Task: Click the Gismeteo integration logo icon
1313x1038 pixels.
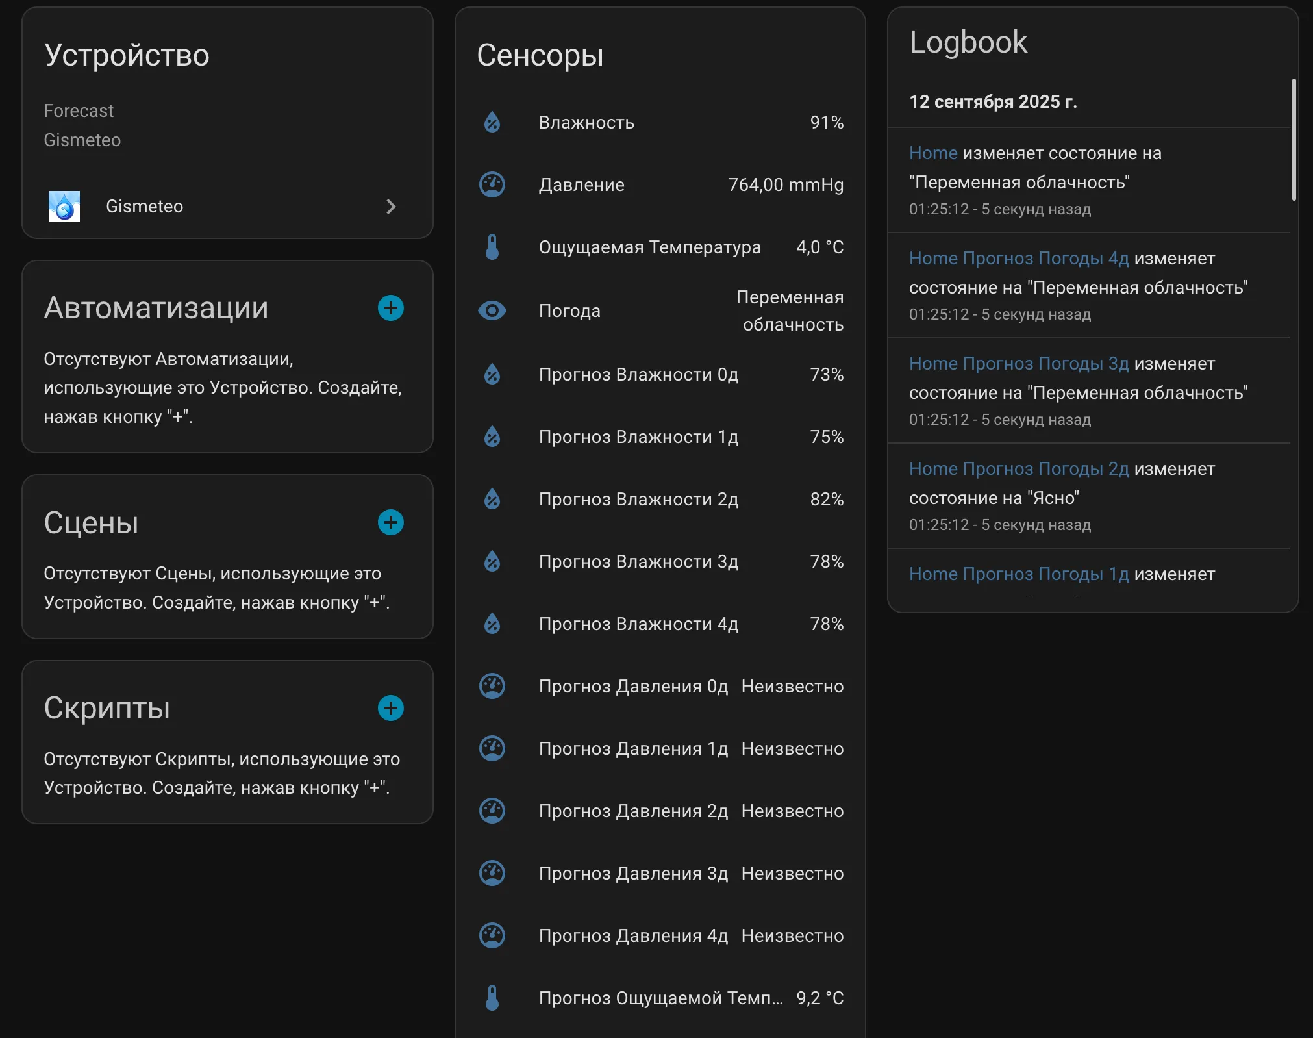Action: (64, 207)
